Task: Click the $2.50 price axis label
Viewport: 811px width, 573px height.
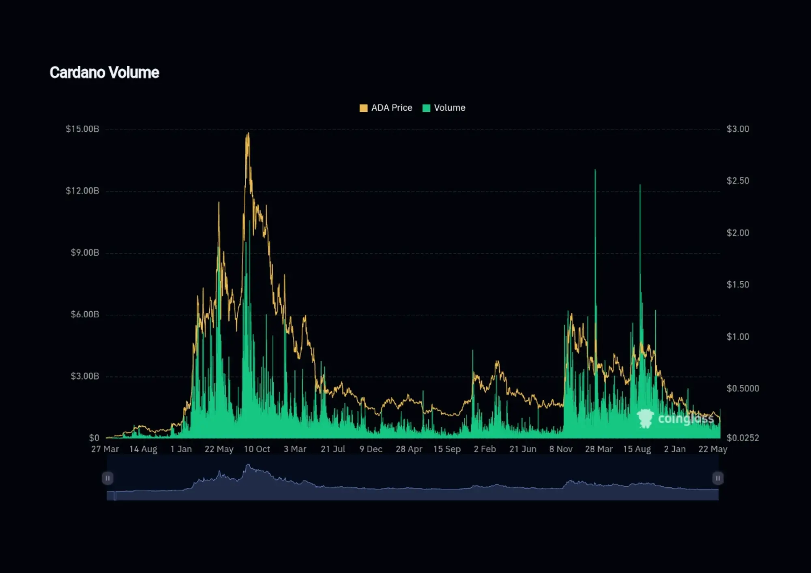Action: 738,181
